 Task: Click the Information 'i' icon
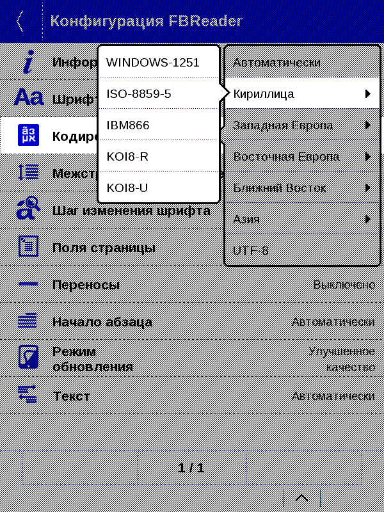29,61
